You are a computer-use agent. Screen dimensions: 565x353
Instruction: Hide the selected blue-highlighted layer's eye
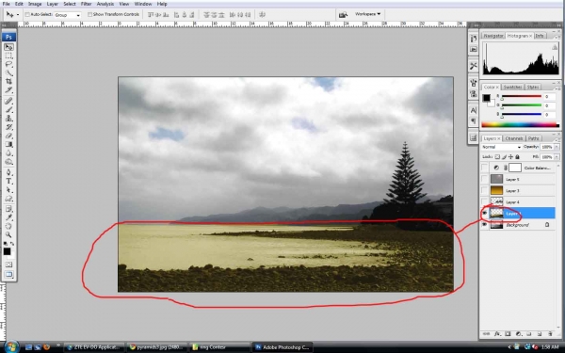click(x=485, y=214)
